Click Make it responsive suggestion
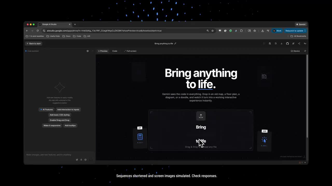Image resolution: width=332 pixels, height=186 pixels. pyautogui.click(x=52, y=126)
